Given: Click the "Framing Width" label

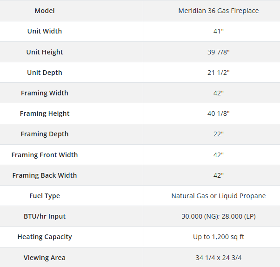Looking at the screenshot, I should tap(45, 93).
